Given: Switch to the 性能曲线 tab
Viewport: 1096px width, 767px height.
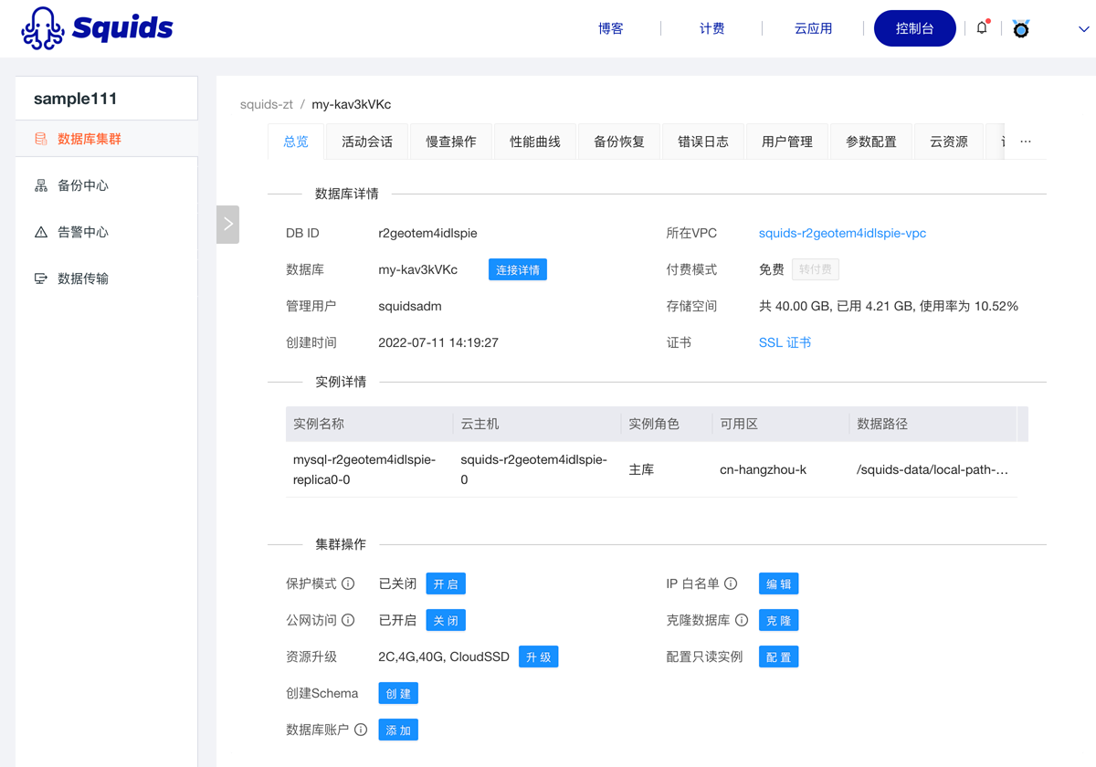Looking at the screenshot, I should point(535,142).
